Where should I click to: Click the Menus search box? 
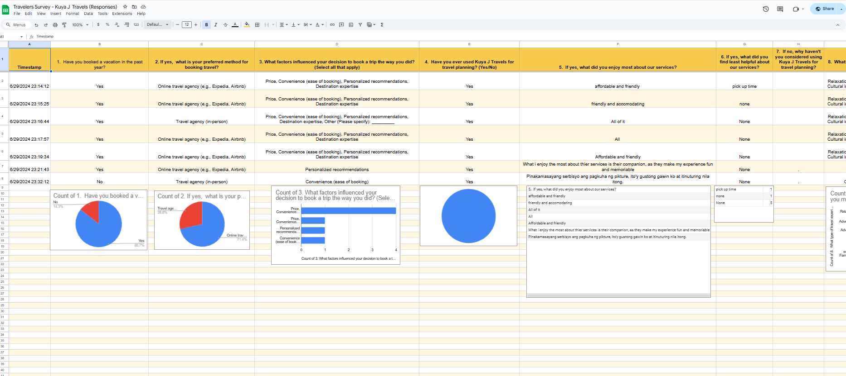(x=17, y=25)
